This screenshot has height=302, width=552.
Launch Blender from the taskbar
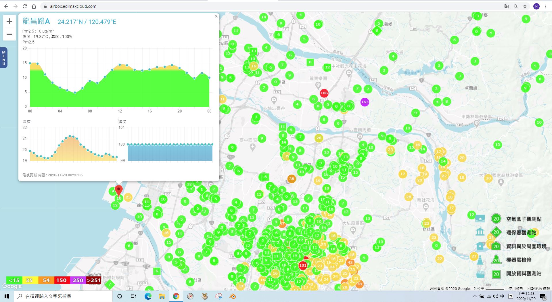tap(233, 296)
